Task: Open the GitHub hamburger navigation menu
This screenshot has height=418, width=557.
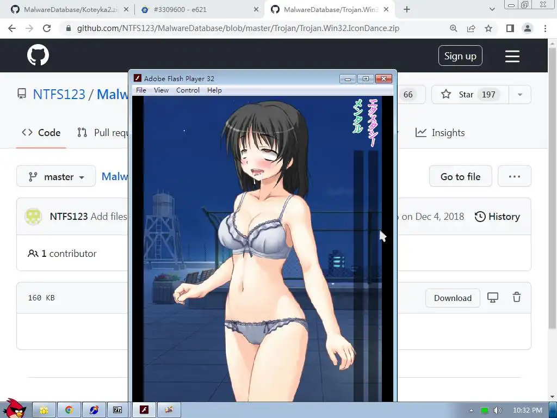Action: (x=512, y=56)
